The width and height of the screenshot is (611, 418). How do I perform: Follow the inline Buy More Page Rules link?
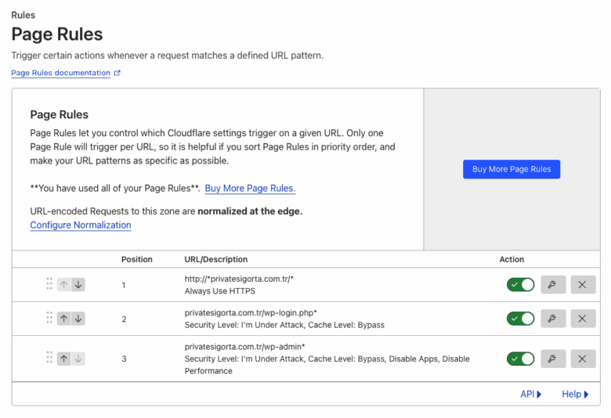(x=250, y=188)
